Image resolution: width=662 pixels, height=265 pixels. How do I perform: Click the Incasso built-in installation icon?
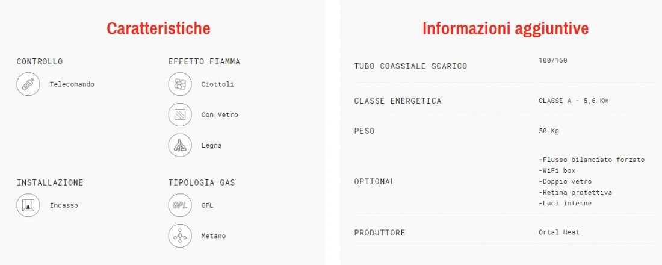pyautogui.click(x=28, y=205)
